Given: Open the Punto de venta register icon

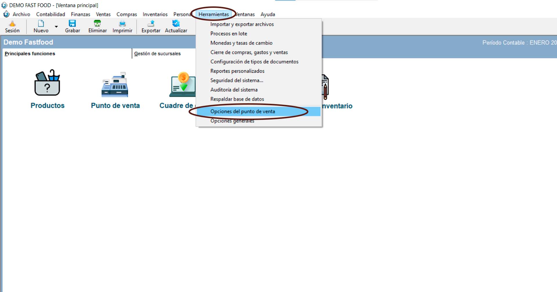Looking at the screenshot, I should 115,85.
